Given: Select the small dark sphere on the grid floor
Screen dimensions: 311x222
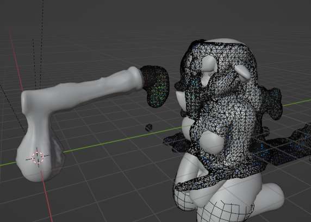Looking at the screenshot, I should (149, 128).
